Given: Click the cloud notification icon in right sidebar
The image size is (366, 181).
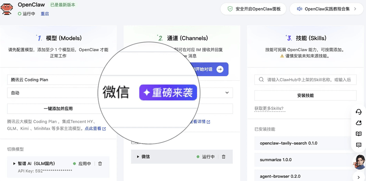Looking at the screenshot, I should coord(358,123).
